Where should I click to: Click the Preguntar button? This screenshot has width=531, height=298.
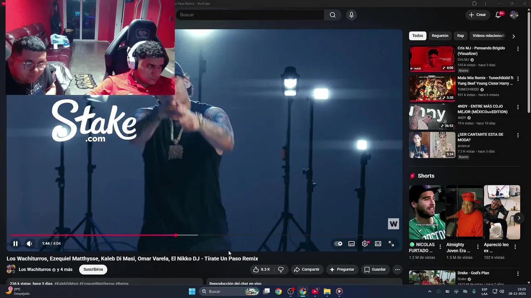point(342,269)
